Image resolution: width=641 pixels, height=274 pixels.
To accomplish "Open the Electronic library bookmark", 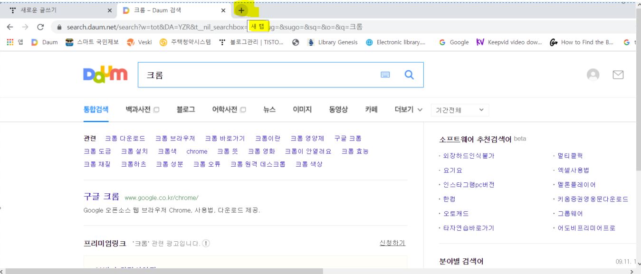I will click(396, 42).
